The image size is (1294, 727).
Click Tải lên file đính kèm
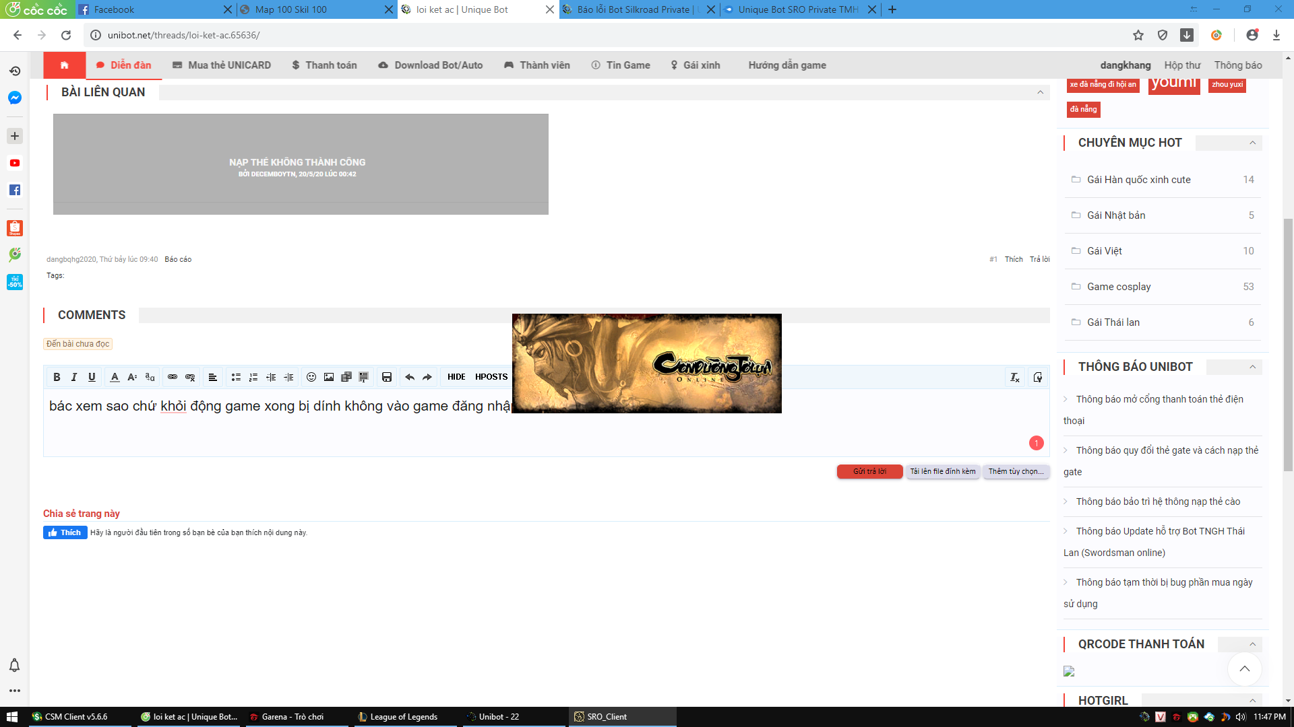click(x=943, y=471)
